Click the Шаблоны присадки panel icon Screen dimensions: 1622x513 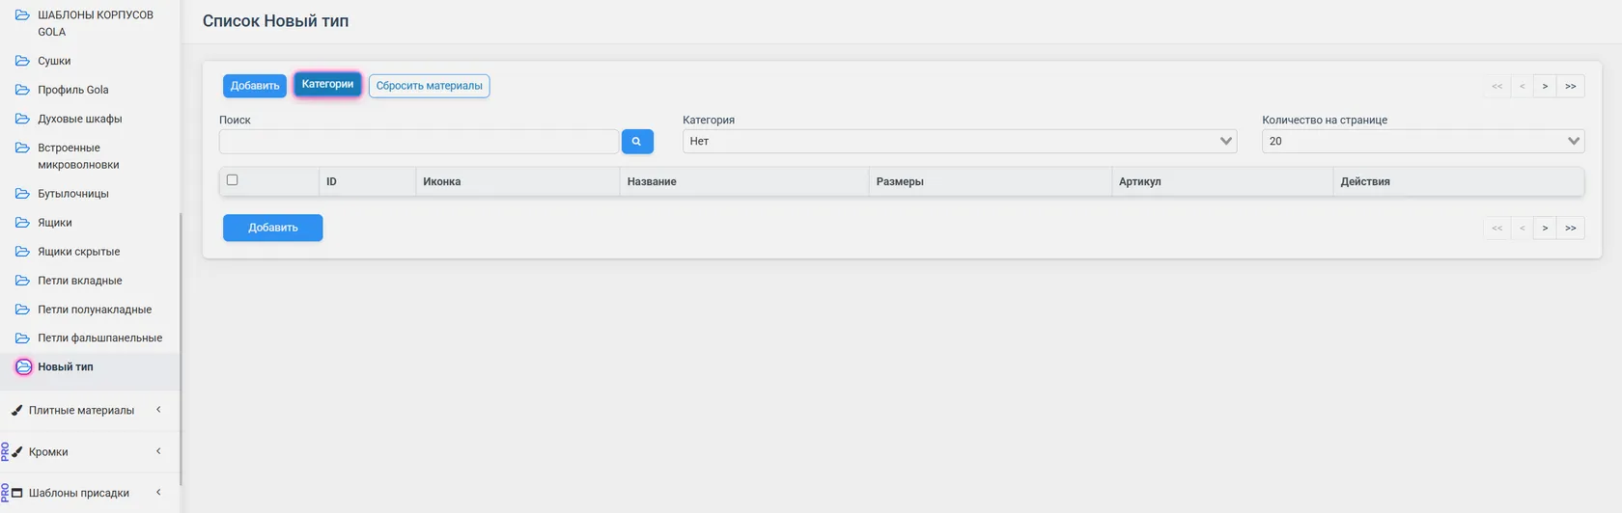coord(16,493)
